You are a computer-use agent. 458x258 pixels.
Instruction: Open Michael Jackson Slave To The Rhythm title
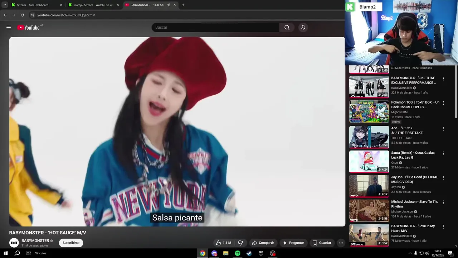pos(415,204)
